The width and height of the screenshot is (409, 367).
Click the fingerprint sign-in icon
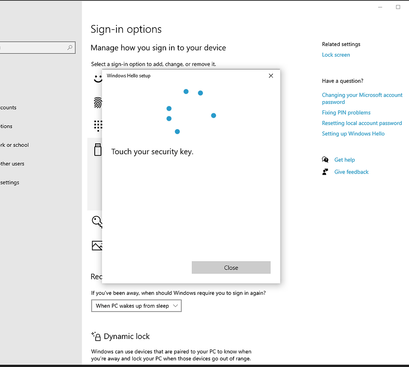click(98, 103)
